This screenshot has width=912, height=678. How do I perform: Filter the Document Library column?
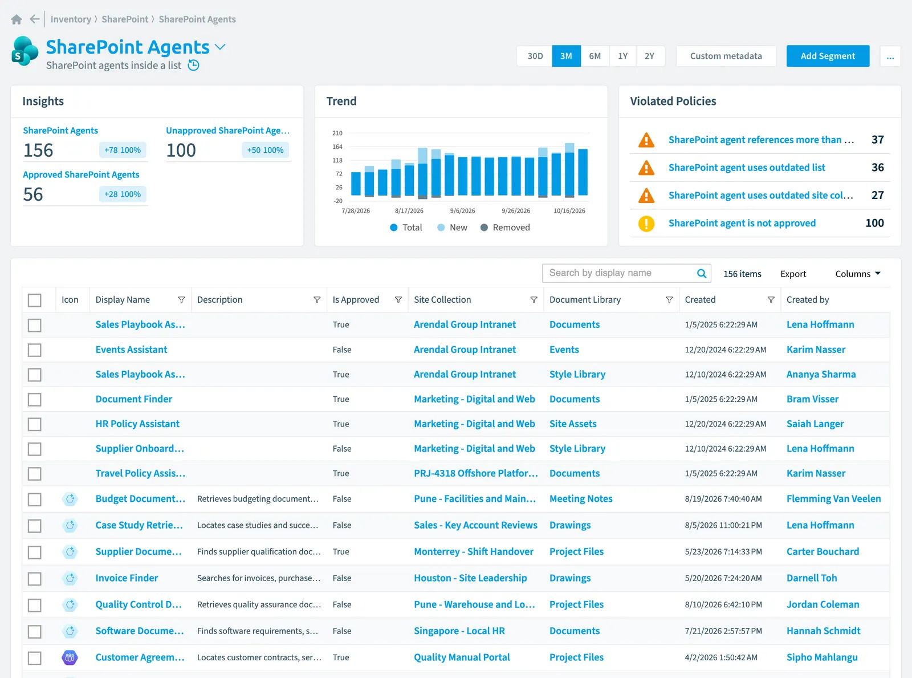click(669, 300)
